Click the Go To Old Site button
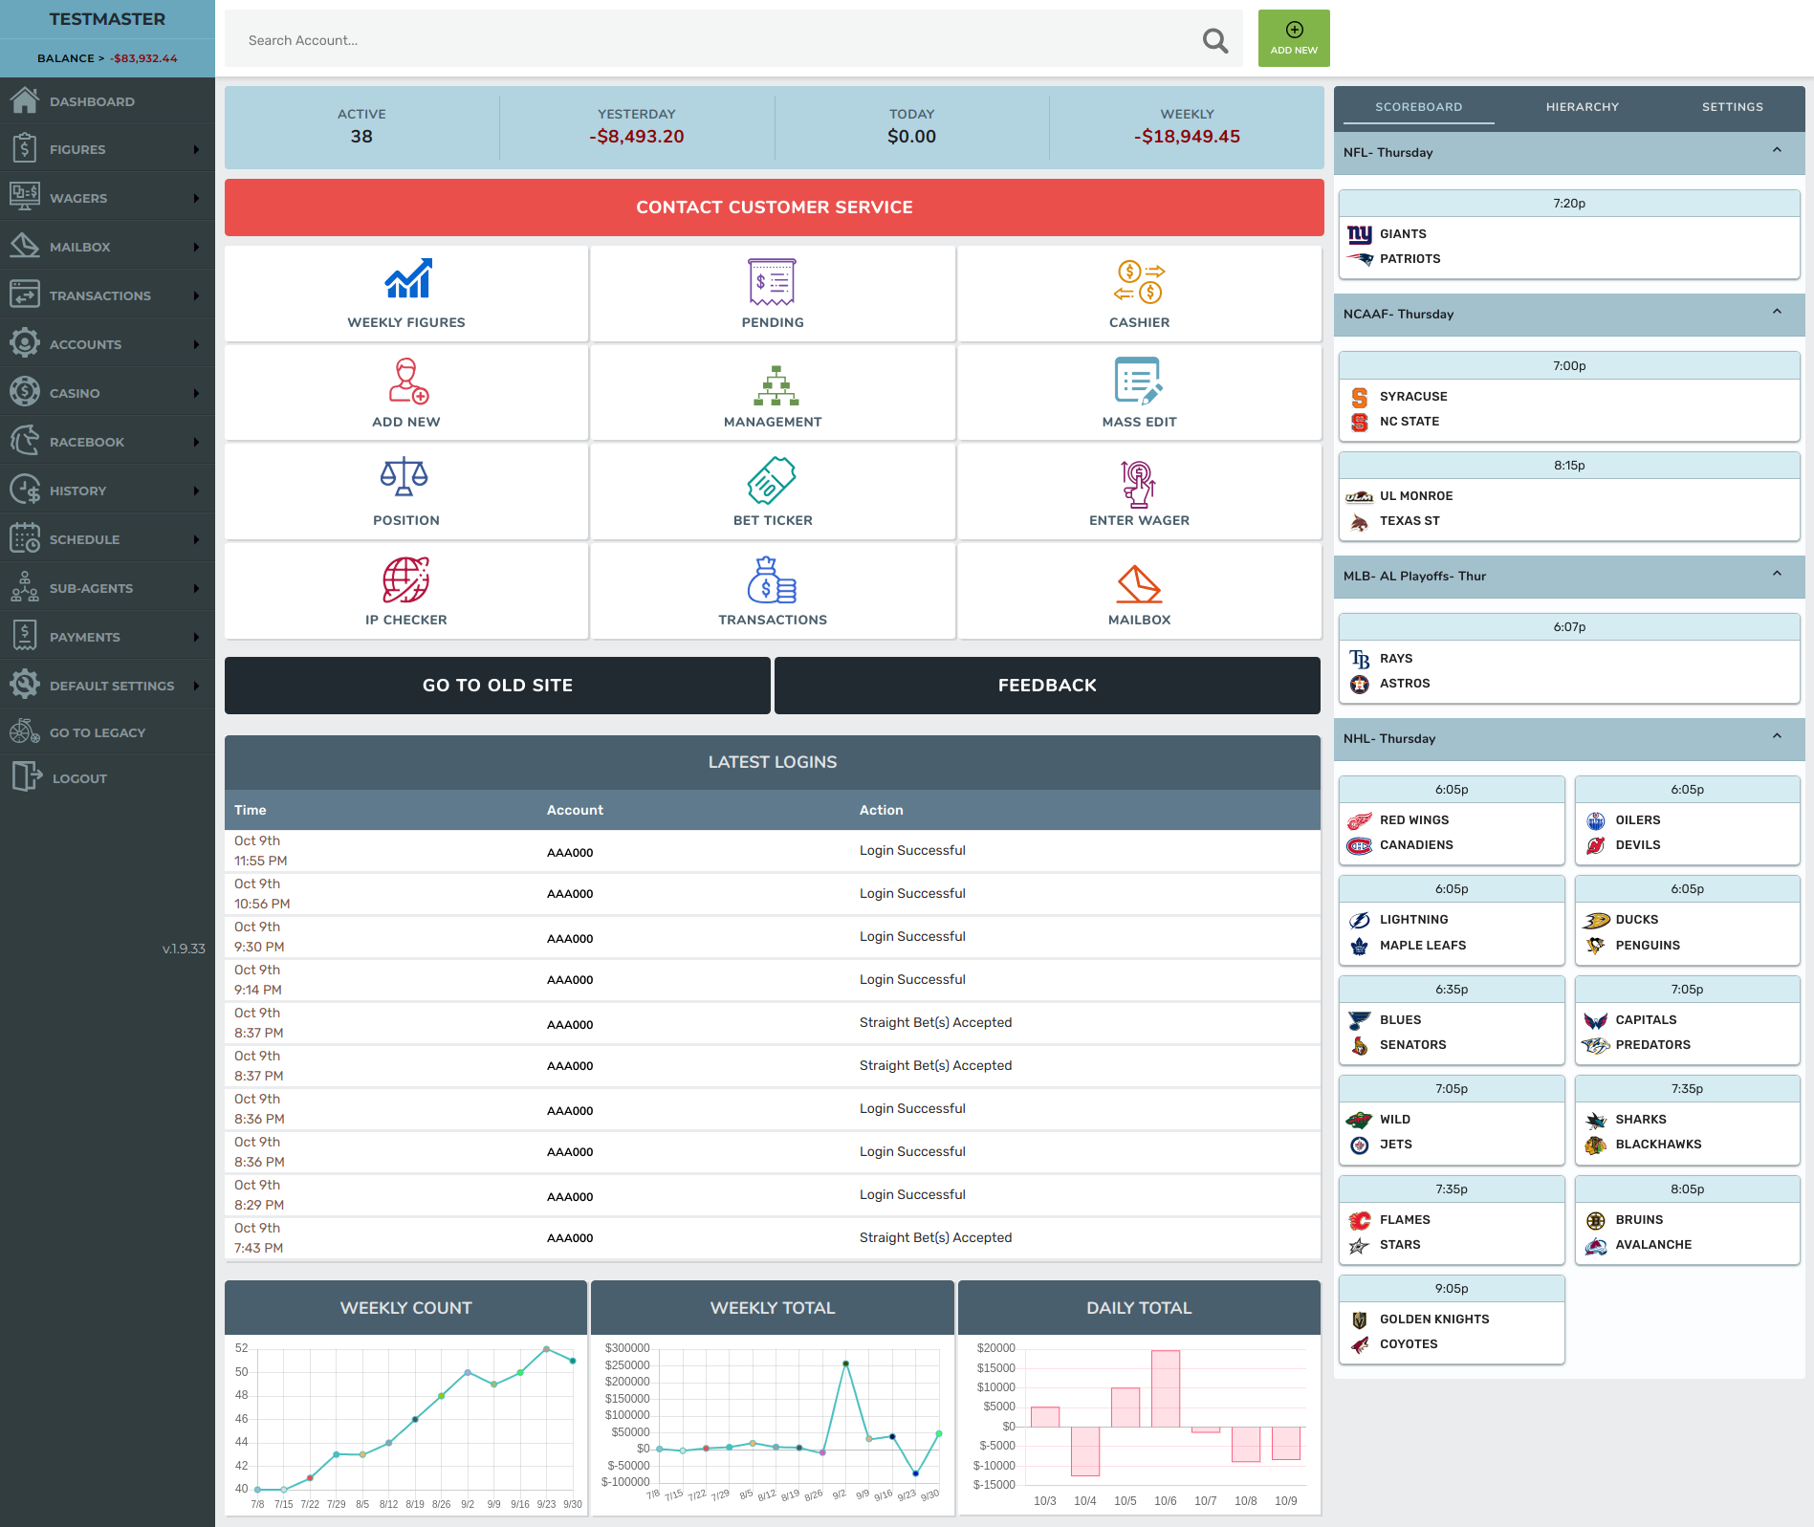1814x1527 pixels. [497, 686]
